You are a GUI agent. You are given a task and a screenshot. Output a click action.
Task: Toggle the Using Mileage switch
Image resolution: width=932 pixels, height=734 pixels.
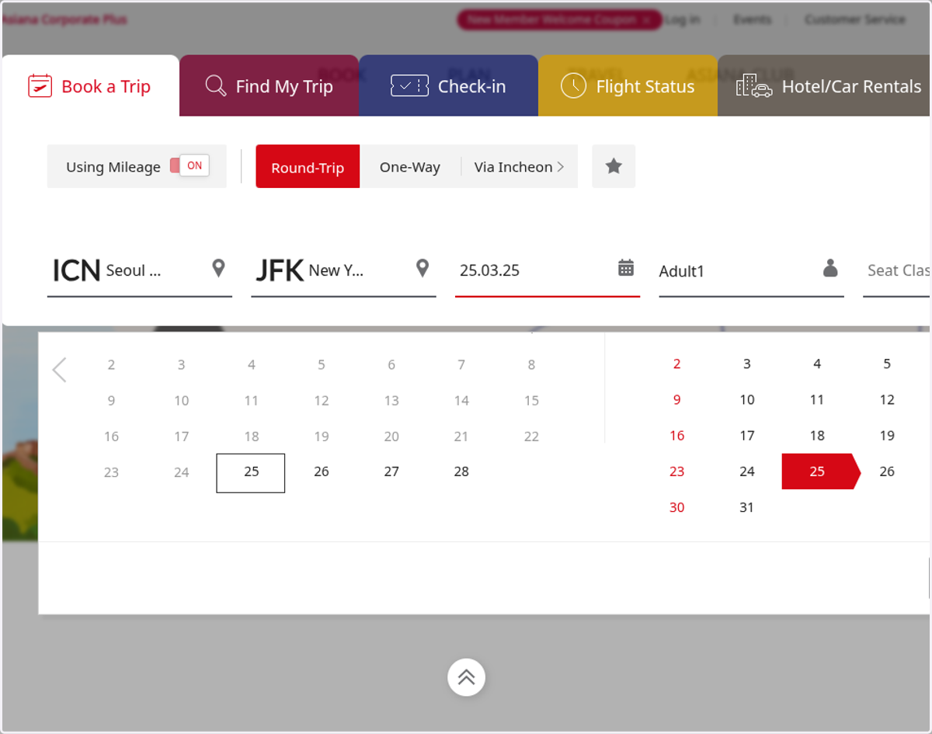coord(190,165)
